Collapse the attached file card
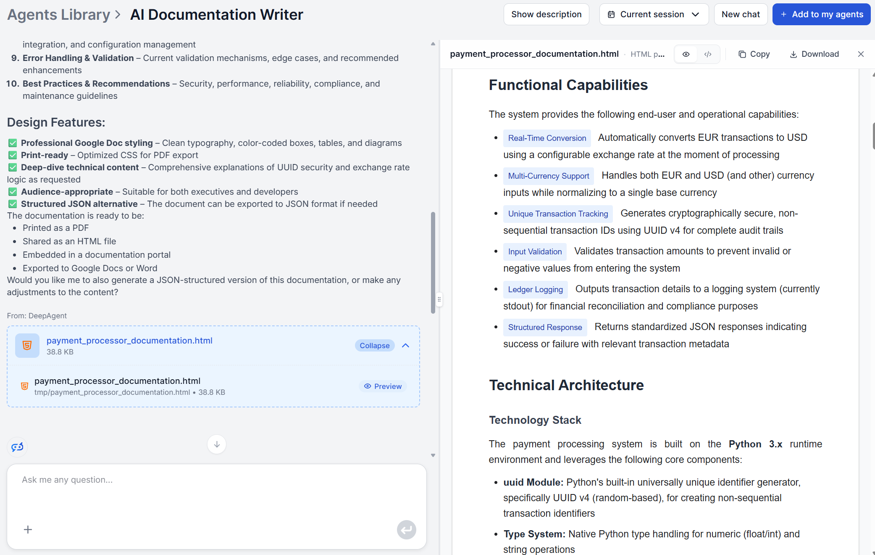 375,346
